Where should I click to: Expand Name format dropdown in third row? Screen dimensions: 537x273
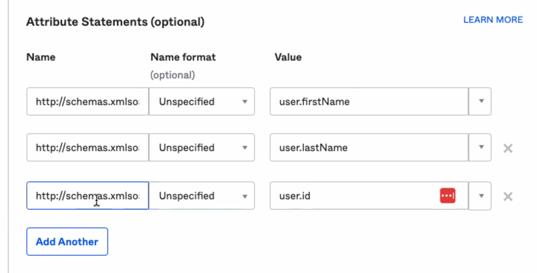(202, 196)
